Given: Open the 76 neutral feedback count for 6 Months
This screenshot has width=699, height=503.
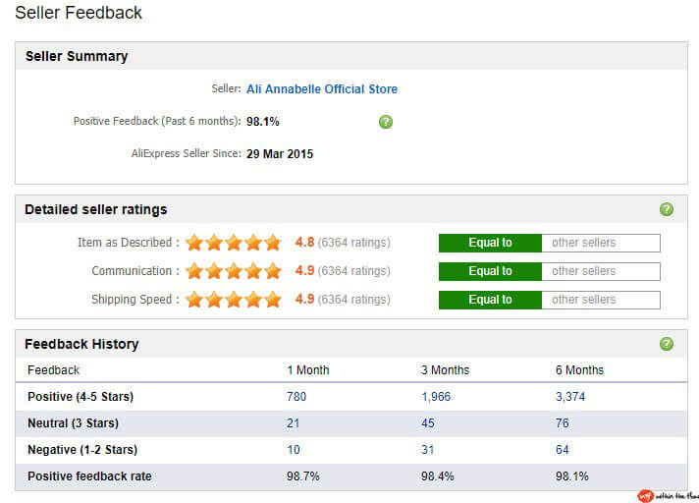Looking at the screenshot, I should tap(563, 423).
